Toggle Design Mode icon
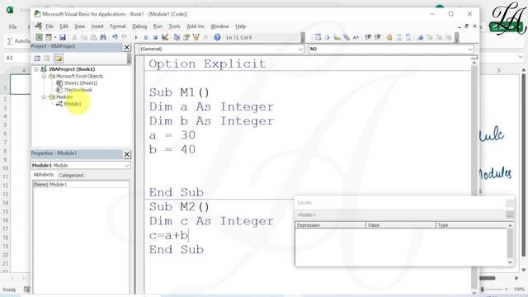The height and width of the screenshot is (297, 528). click(x=165, y=37)
